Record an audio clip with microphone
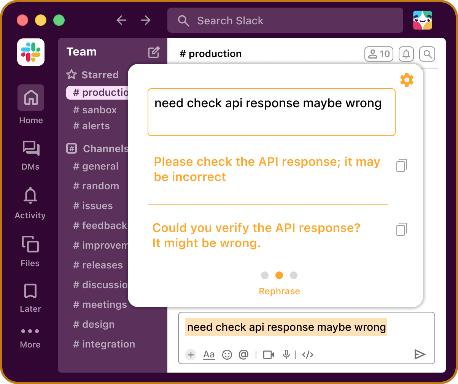 point(286,355)
